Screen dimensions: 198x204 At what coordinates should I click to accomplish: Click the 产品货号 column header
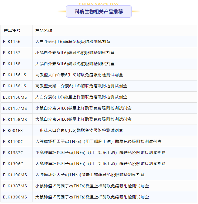12,31
